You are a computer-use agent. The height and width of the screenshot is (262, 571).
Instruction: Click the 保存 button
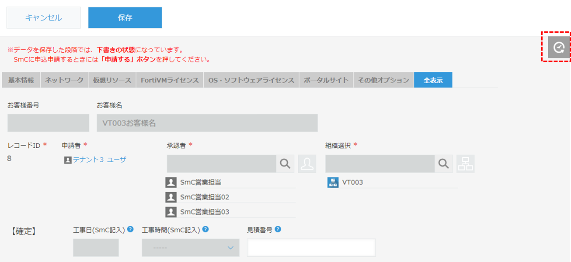(125, 18)
